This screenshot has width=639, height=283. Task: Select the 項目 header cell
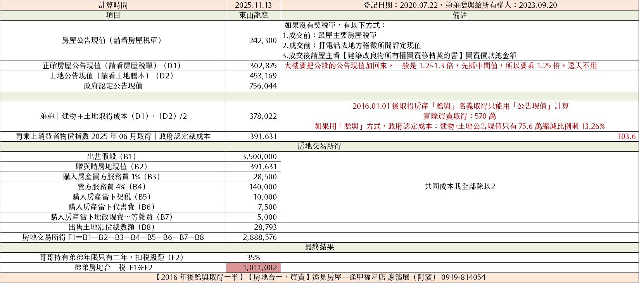click(113, 15)
